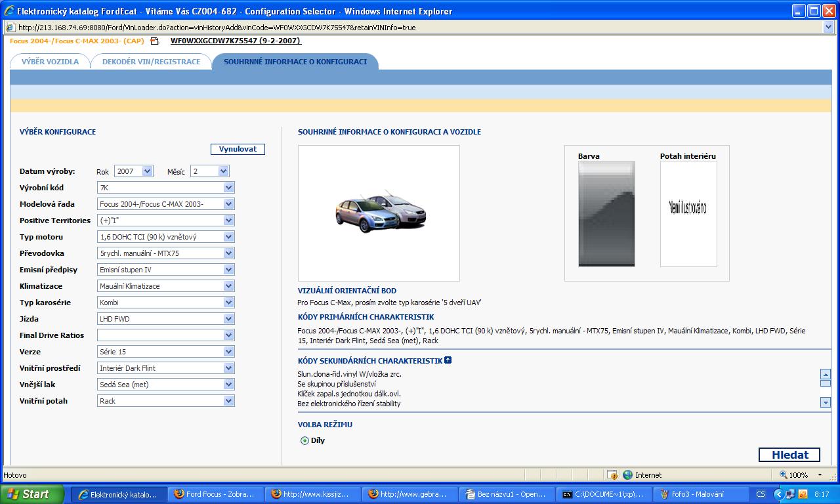
Task: Click the zoom level 100% magnifier icon
Action: tap(784, 474)
